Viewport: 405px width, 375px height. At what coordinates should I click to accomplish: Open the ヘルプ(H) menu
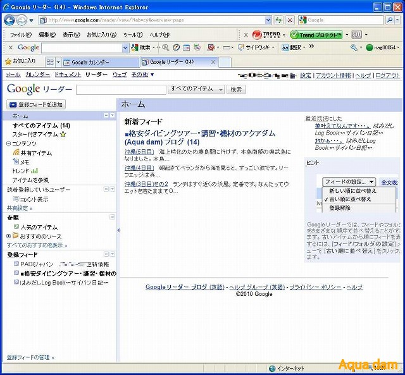pyautogui.click(x=159, y=35)
